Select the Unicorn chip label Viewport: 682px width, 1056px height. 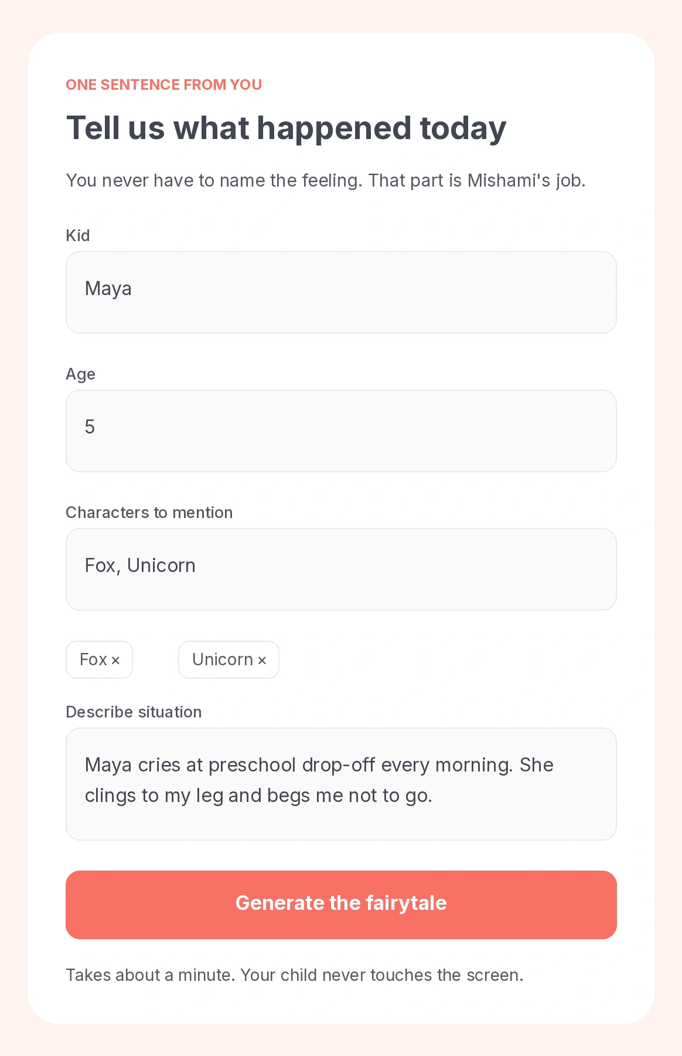pos(223,659)
